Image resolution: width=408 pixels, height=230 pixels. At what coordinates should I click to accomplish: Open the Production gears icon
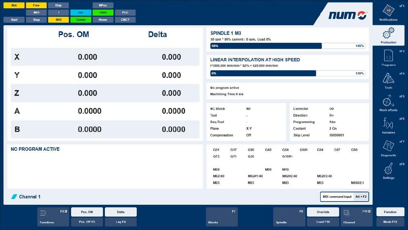[388, 33]
